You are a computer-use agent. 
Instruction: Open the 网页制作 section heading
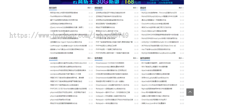pyautogui.click(x=53, y=8)
